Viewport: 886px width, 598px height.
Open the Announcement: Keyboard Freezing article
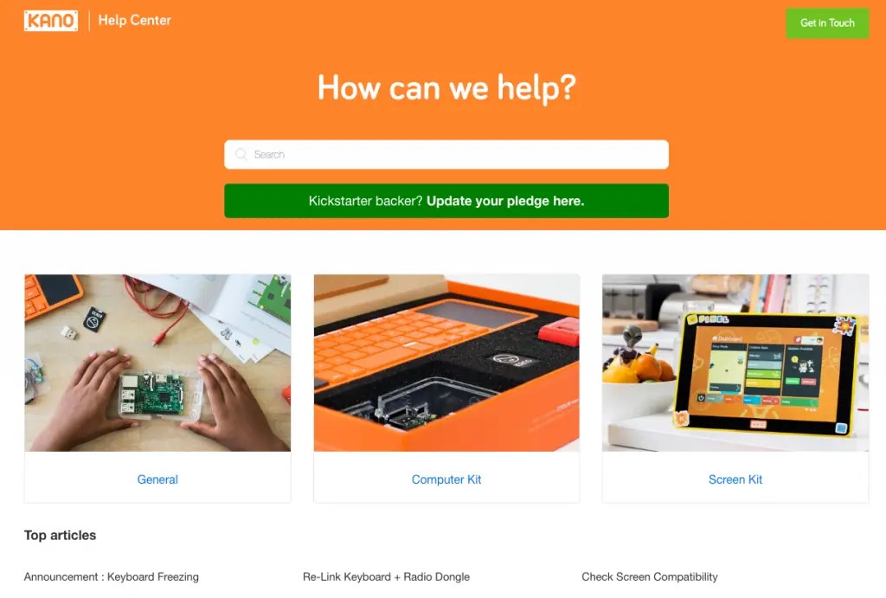(112, 576)
